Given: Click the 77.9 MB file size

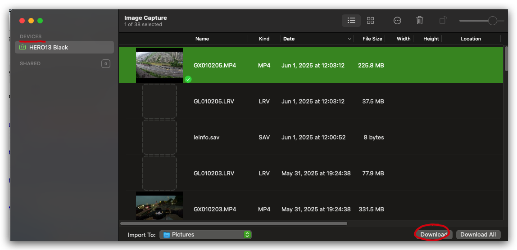Looking at the screenshot, I should [373, 173].
